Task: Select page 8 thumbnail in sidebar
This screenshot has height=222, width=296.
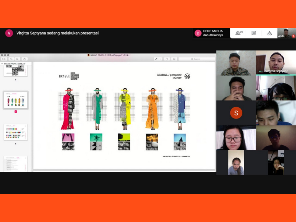Action: (x=16, y=132)
